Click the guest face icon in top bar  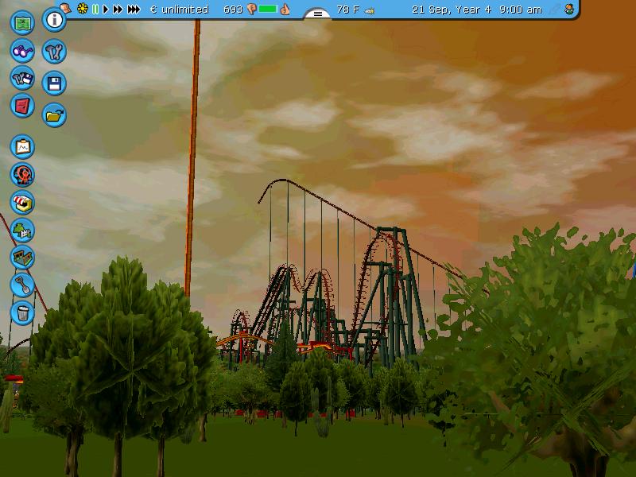[569, 10]
